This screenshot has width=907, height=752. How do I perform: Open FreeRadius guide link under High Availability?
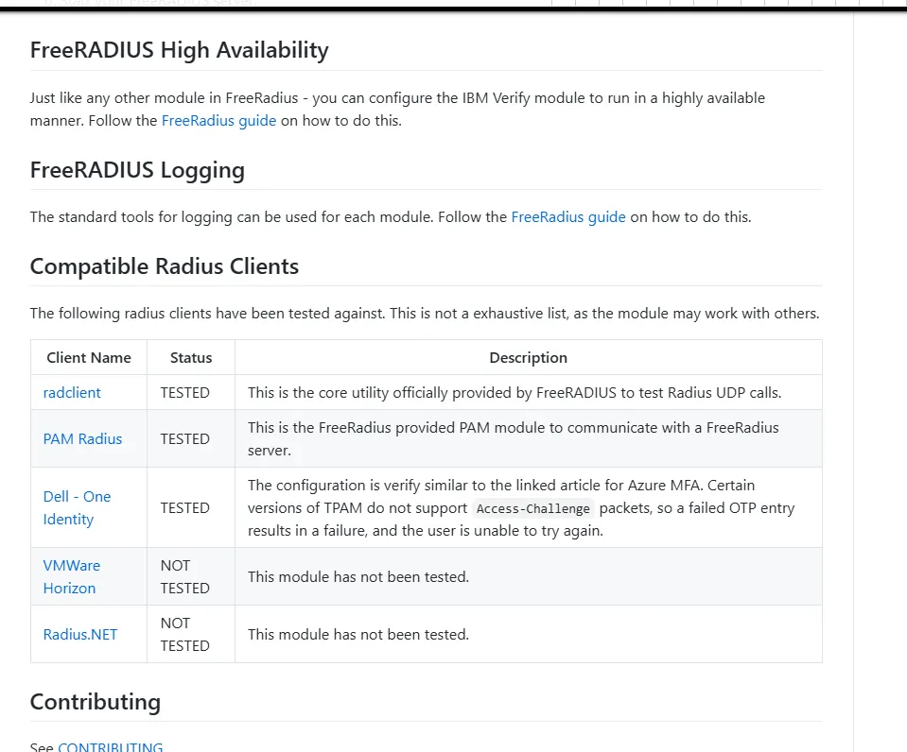tap(218, 121)
